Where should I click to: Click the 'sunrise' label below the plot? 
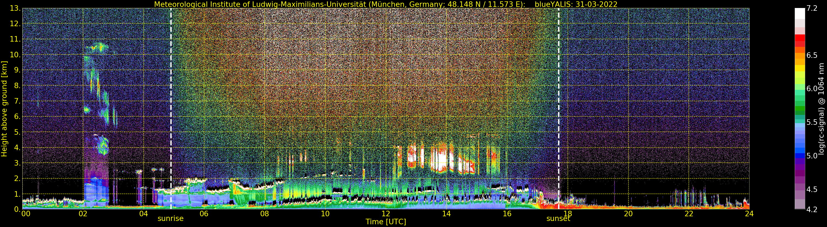(x=171, y=219)
